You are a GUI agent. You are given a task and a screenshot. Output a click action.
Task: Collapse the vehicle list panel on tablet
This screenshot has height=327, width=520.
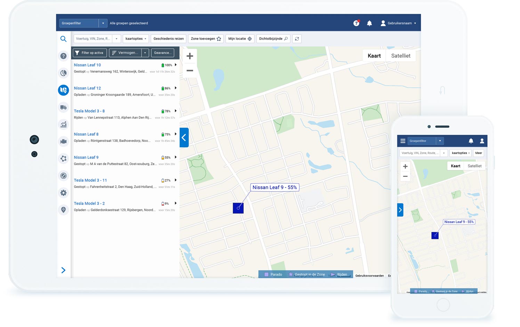(184, 138)
